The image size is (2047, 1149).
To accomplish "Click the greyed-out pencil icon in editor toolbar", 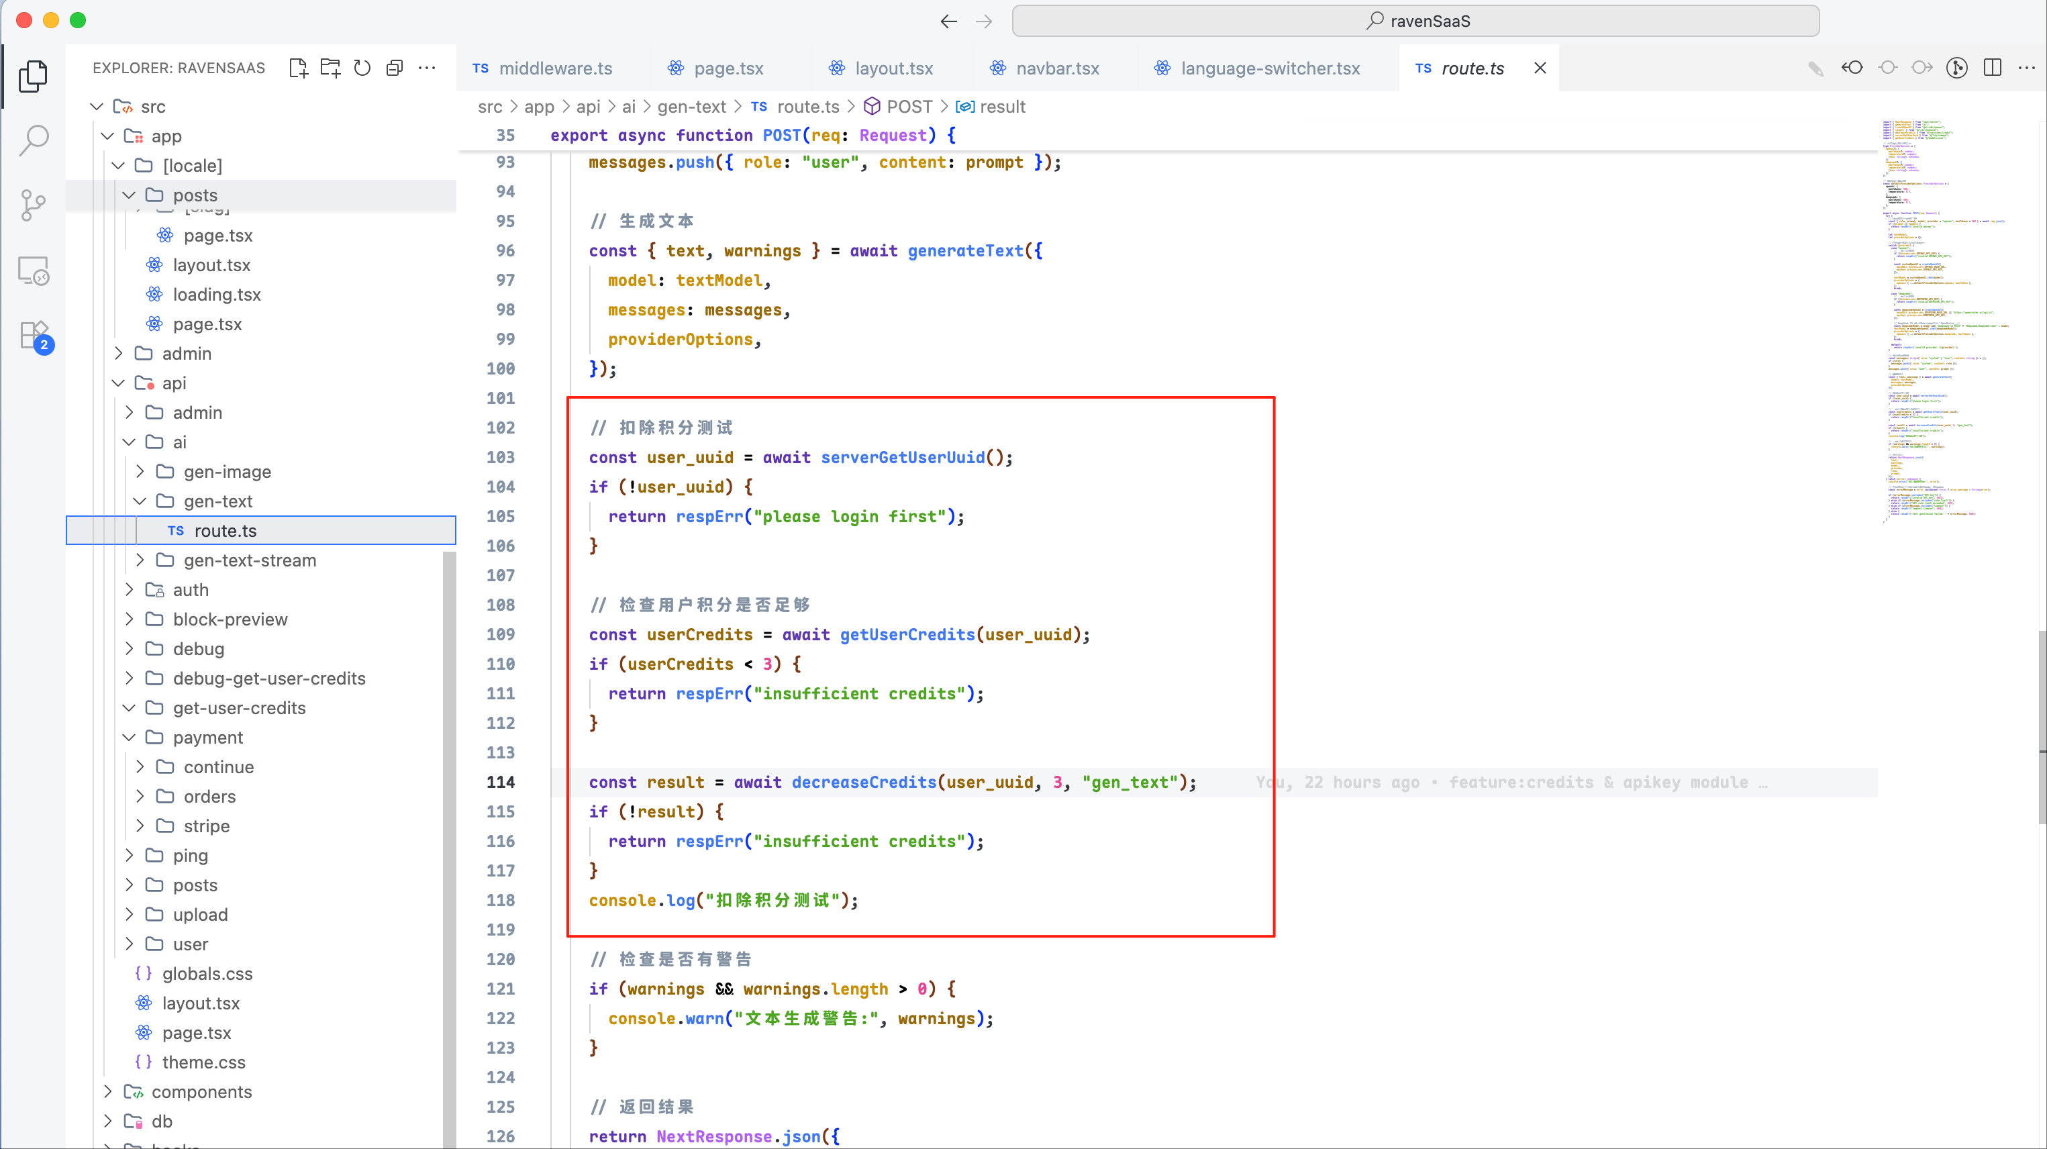I will [1815, 68].
